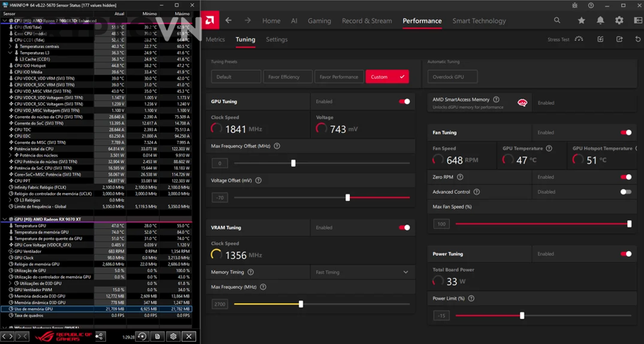Click Power Limit slider handle
The height and width of the screenshot is (344, 644).
522,315
